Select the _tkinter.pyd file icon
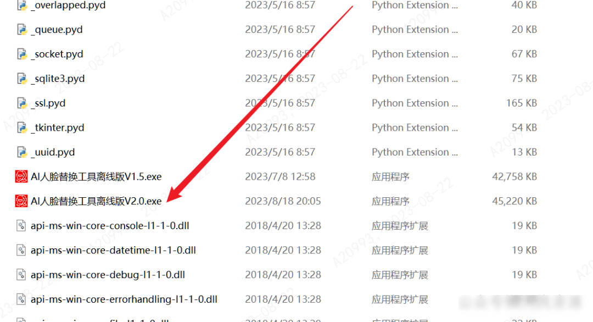 pyautogui.click(x=22, y=128)
